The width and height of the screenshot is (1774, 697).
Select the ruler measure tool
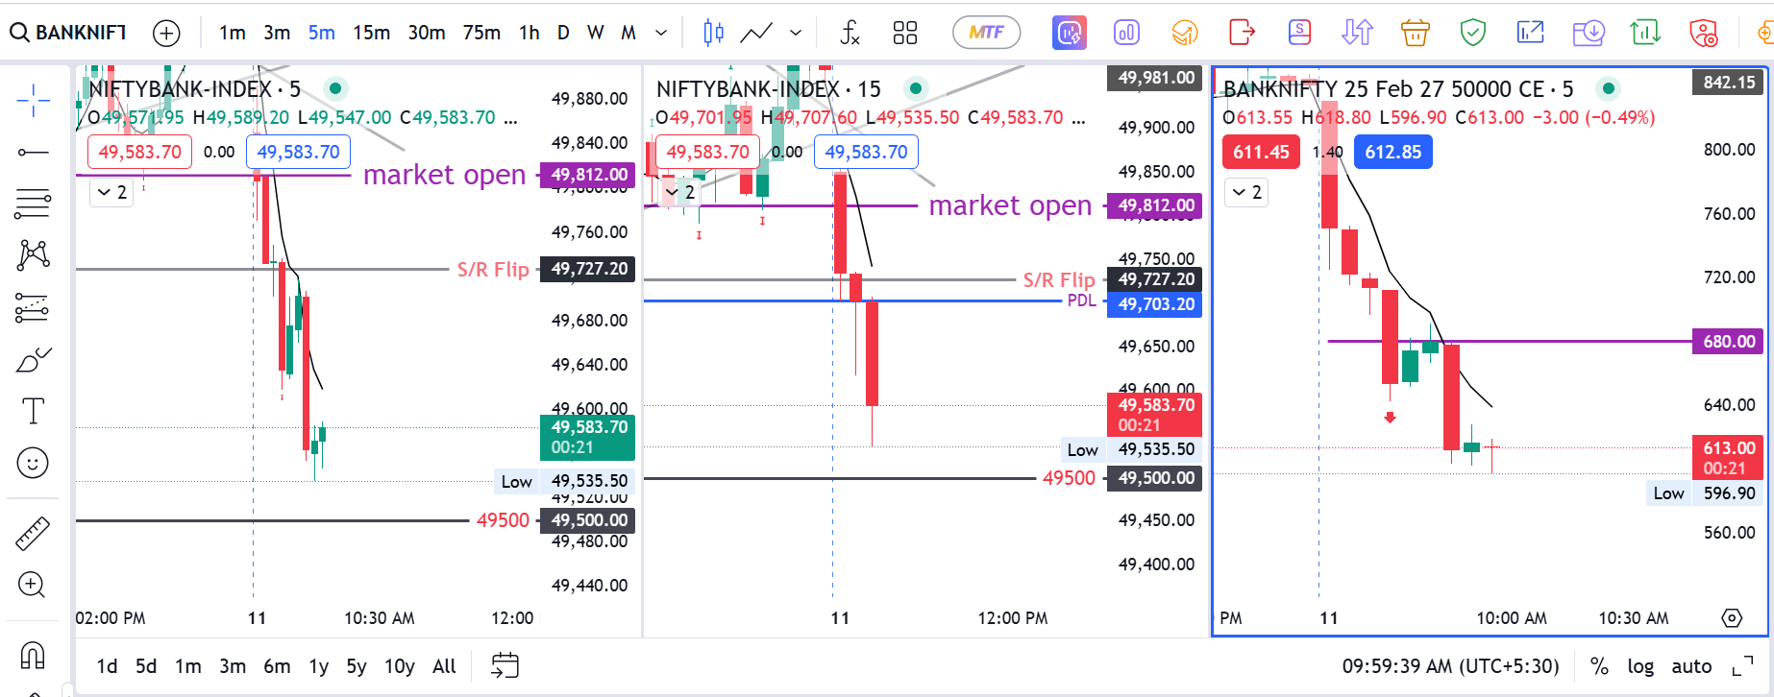click(33, 533)
